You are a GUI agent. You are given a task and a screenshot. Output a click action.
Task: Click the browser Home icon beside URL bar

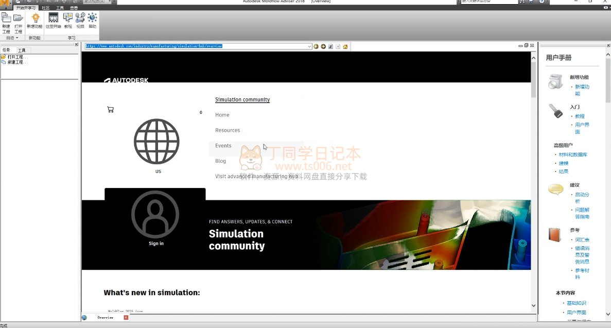click(x=345, y=46)
